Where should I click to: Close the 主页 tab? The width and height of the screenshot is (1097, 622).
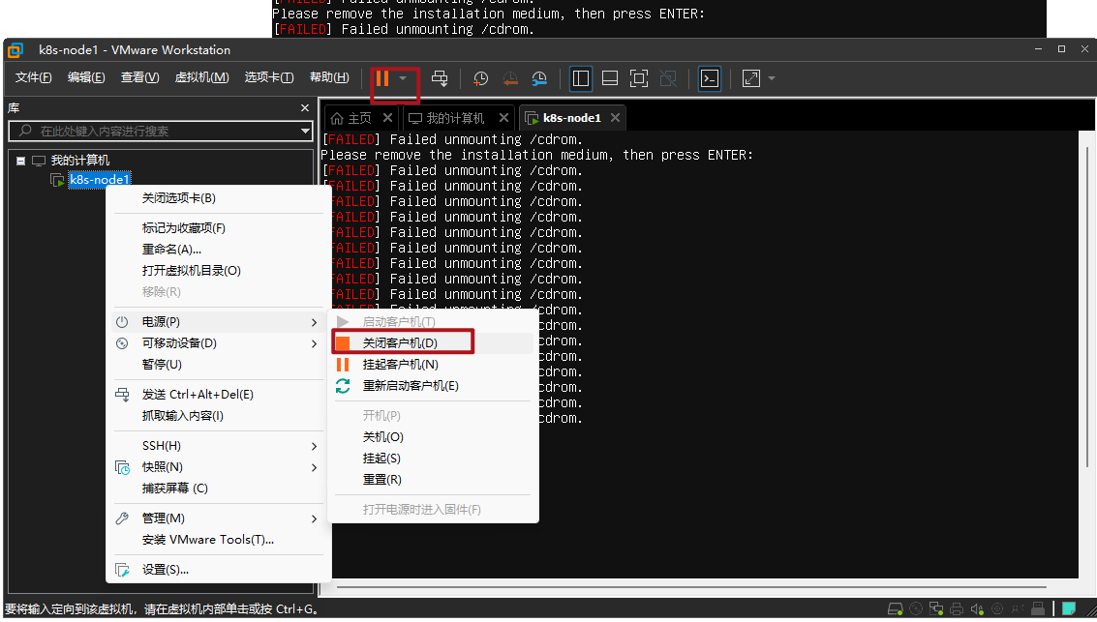pos(387,118)
